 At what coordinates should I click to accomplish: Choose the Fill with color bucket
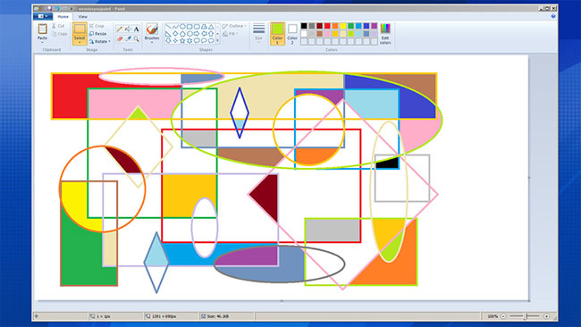128,29
